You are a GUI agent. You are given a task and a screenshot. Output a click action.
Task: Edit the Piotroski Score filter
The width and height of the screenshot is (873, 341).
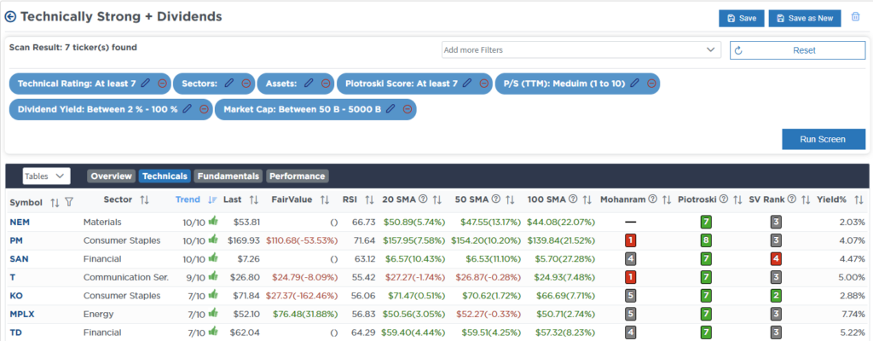click(x=467, y=83)
